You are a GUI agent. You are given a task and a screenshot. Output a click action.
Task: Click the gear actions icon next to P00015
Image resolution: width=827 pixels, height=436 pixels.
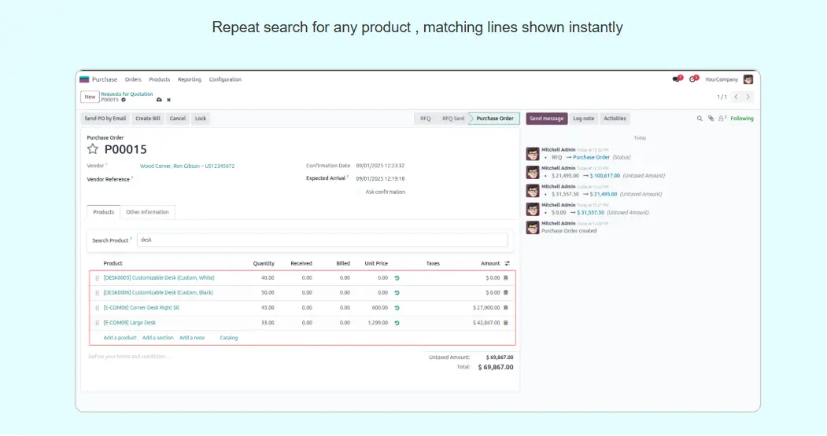point(124,100)
